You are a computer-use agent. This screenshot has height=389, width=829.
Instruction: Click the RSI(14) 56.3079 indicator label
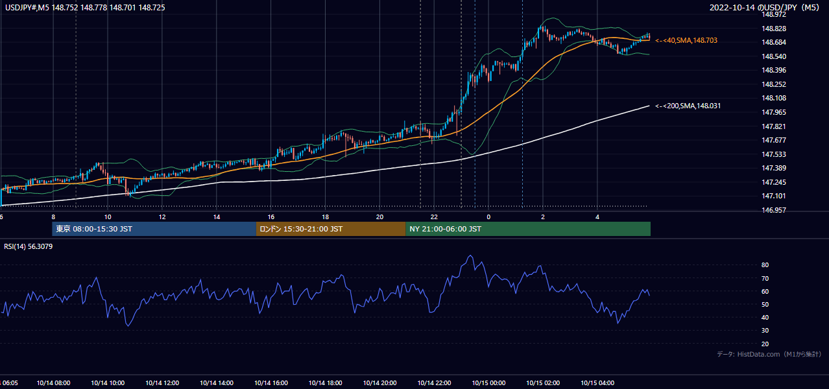(29, 246)
